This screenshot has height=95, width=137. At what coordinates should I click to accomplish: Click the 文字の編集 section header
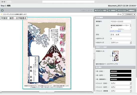115,17
